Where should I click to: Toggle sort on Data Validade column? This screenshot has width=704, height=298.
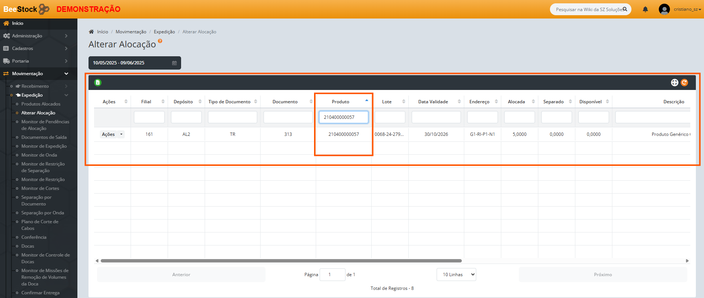[459, 101]
